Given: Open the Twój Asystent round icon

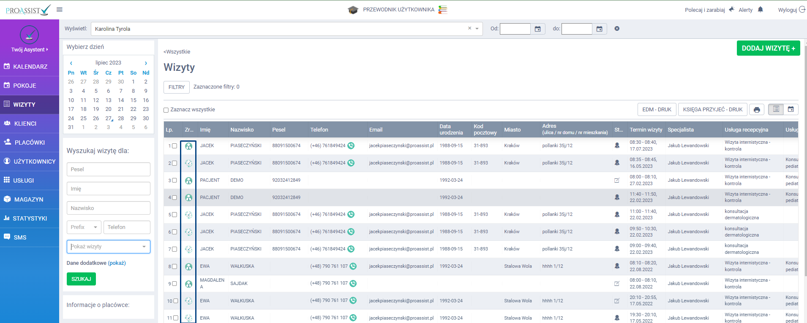Looking at the screenshot, I should click(30, 35).
